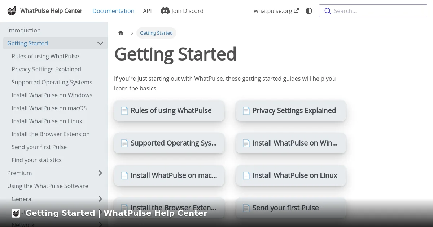Click document icon on Install WhatPulse on Linux card

tap(246, 175)
